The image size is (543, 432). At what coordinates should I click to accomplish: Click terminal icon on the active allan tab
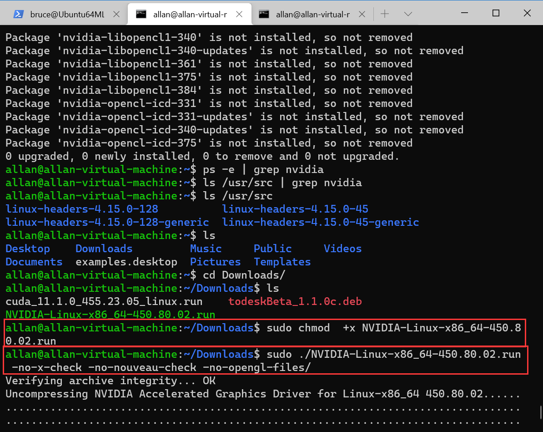[x=141, y=14]
